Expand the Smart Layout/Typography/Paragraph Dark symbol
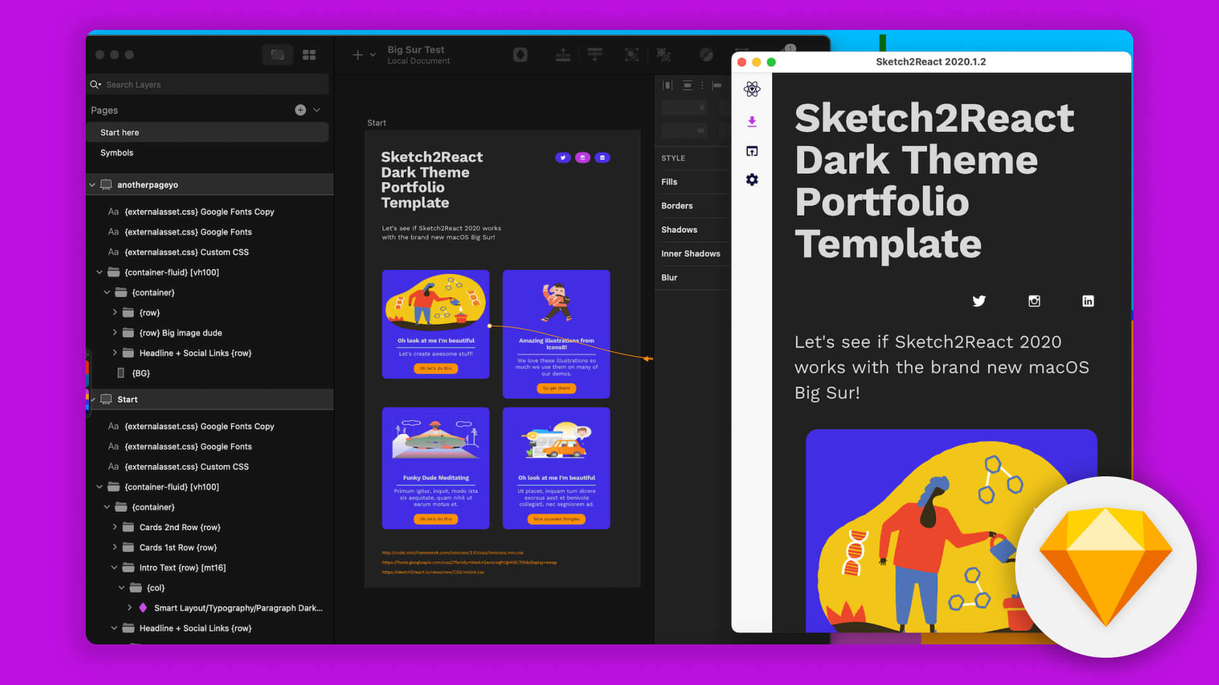 (130, 608)
